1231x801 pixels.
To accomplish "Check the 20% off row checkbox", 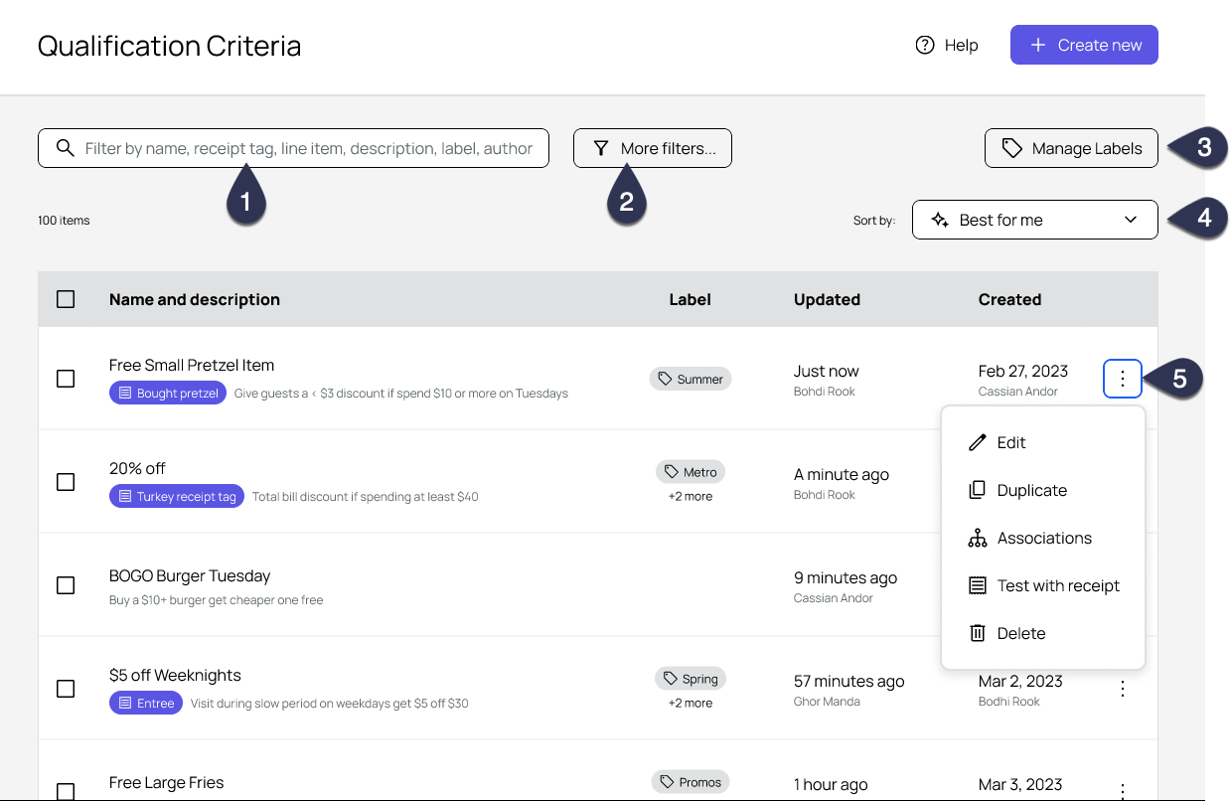I will pyautogui.click(x=66, y=482).
